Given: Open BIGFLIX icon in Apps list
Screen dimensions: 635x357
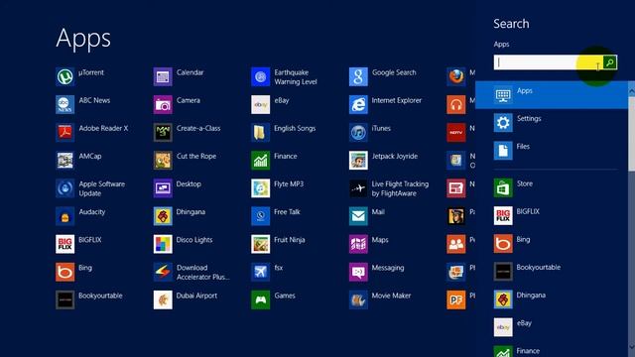Looking at the screenshot, I should pos(64,244).
